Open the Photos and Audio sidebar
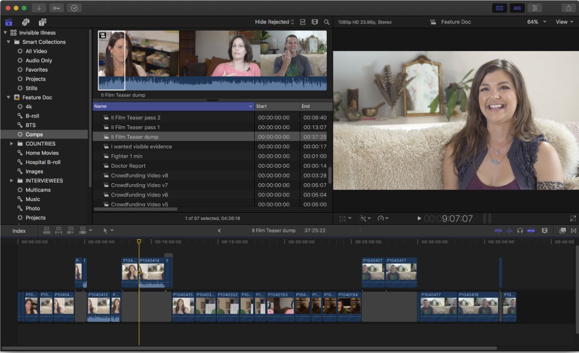Screen dimensions: 579x353 click(26, 22)
